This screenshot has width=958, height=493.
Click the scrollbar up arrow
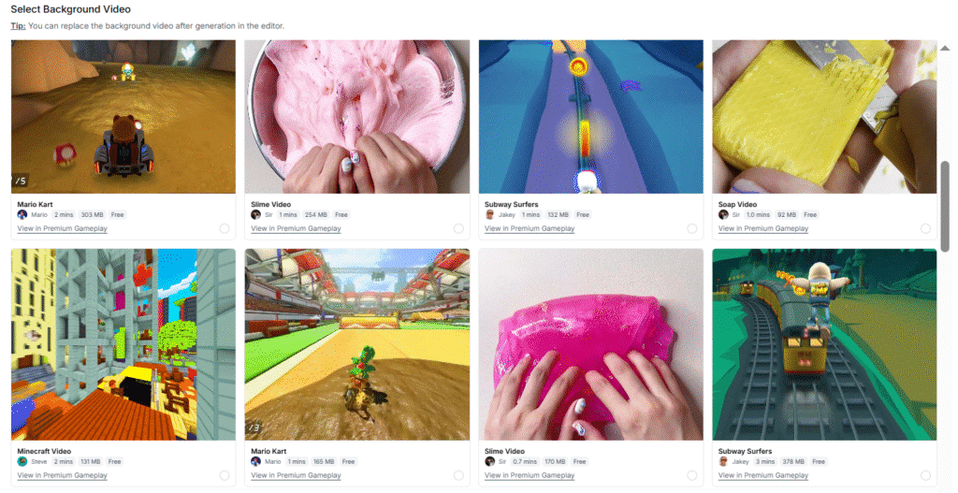[x=945, y=48]
